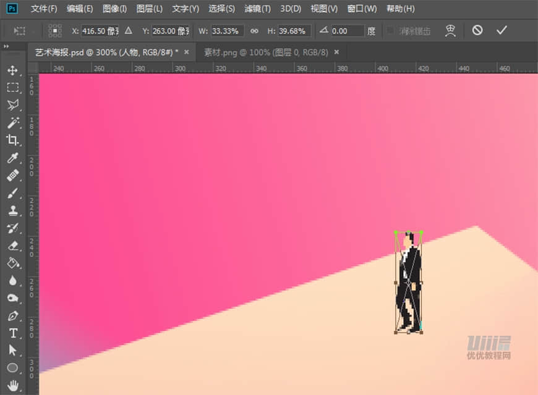Switch to warp mode in options bar
Image resolution: width=538 pixels, height=395 pixels.
coord(450,30)
